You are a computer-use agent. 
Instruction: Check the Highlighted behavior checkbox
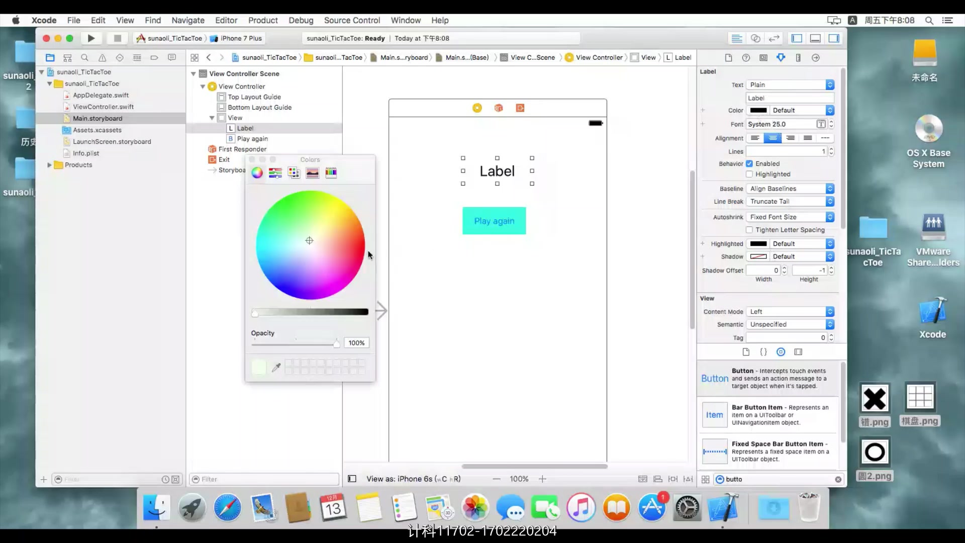[x=749, y=174]
